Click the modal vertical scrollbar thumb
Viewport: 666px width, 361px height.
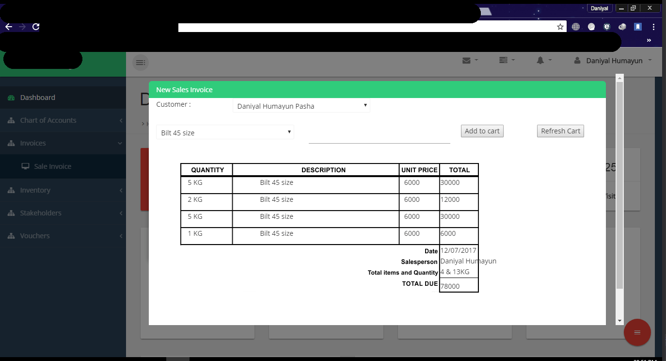click(x=619, y=185)
